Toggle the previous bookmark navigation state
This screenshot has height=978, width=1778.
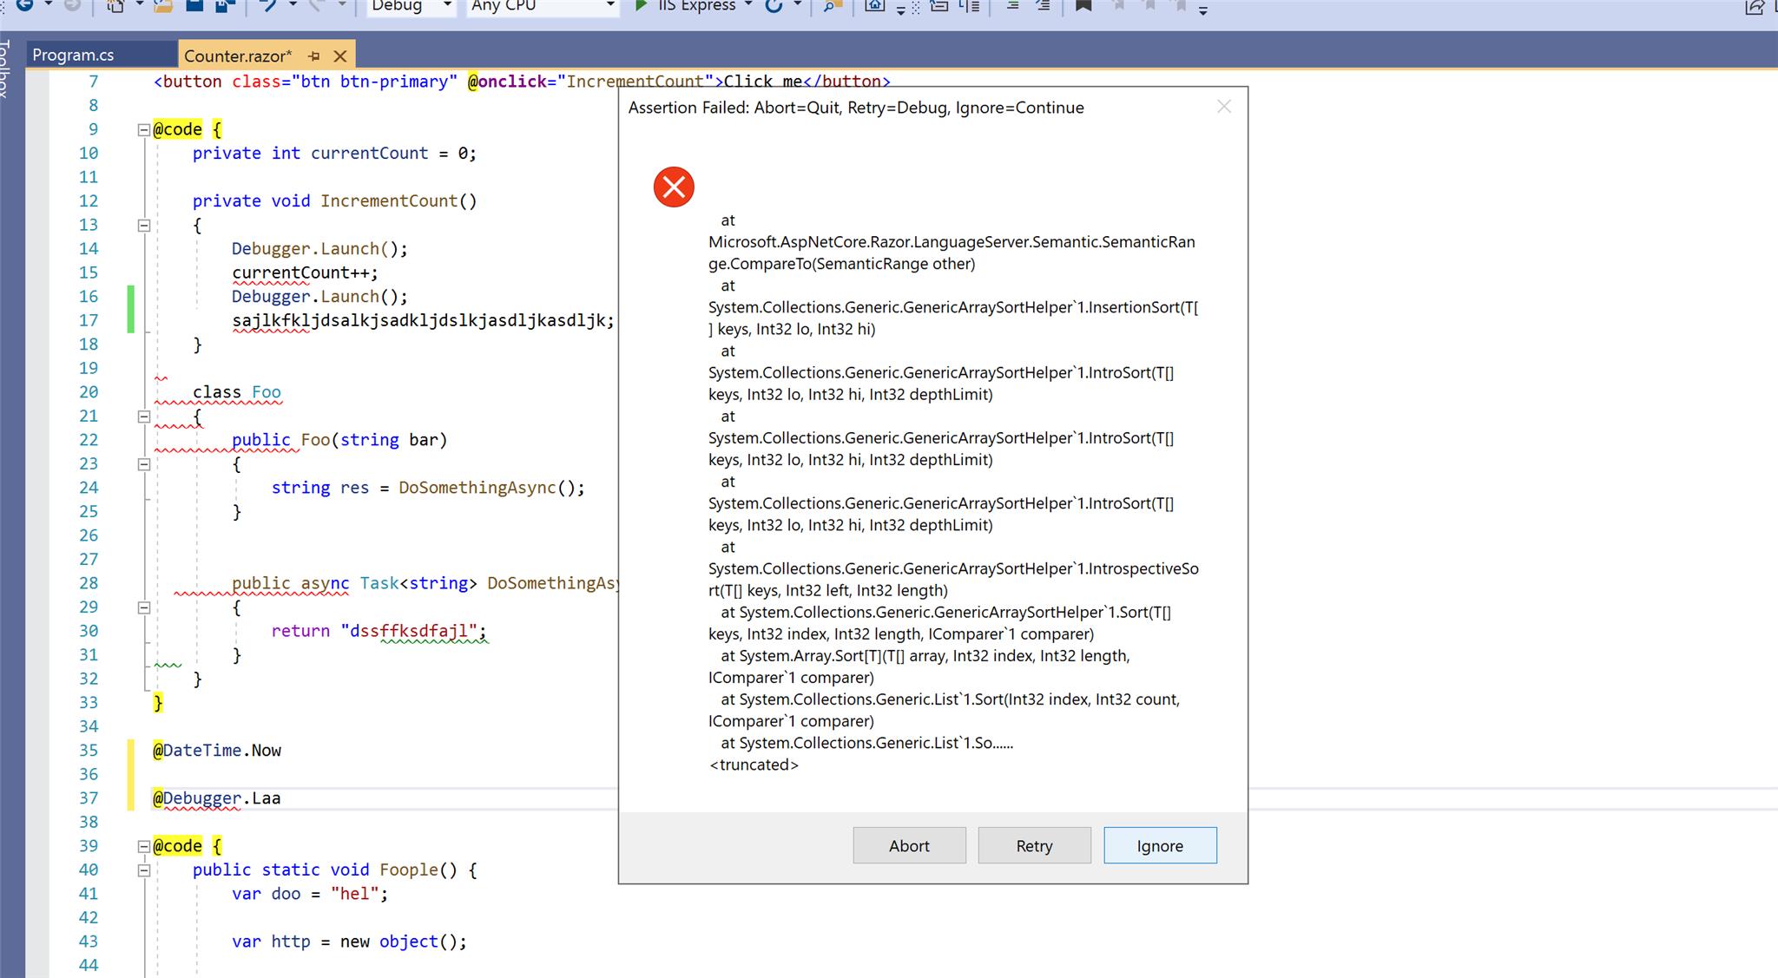pos(1118,7)
